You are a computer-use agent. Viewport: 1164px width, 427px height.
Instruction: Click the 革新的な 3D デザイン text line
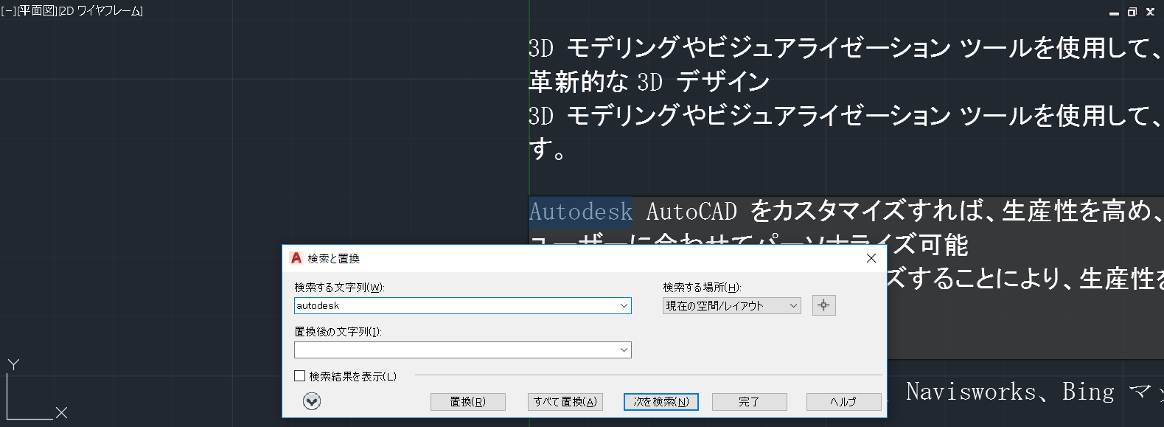click(x=649, y=82)
